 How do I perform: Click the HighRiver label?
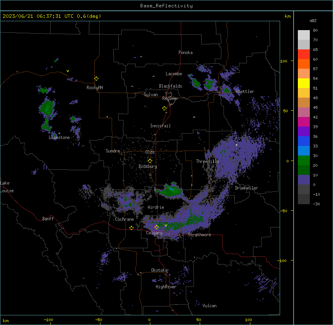166,287
